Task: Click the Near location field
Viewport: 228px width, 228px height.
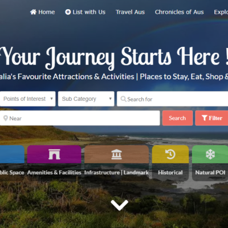Action: click(80, 118)
